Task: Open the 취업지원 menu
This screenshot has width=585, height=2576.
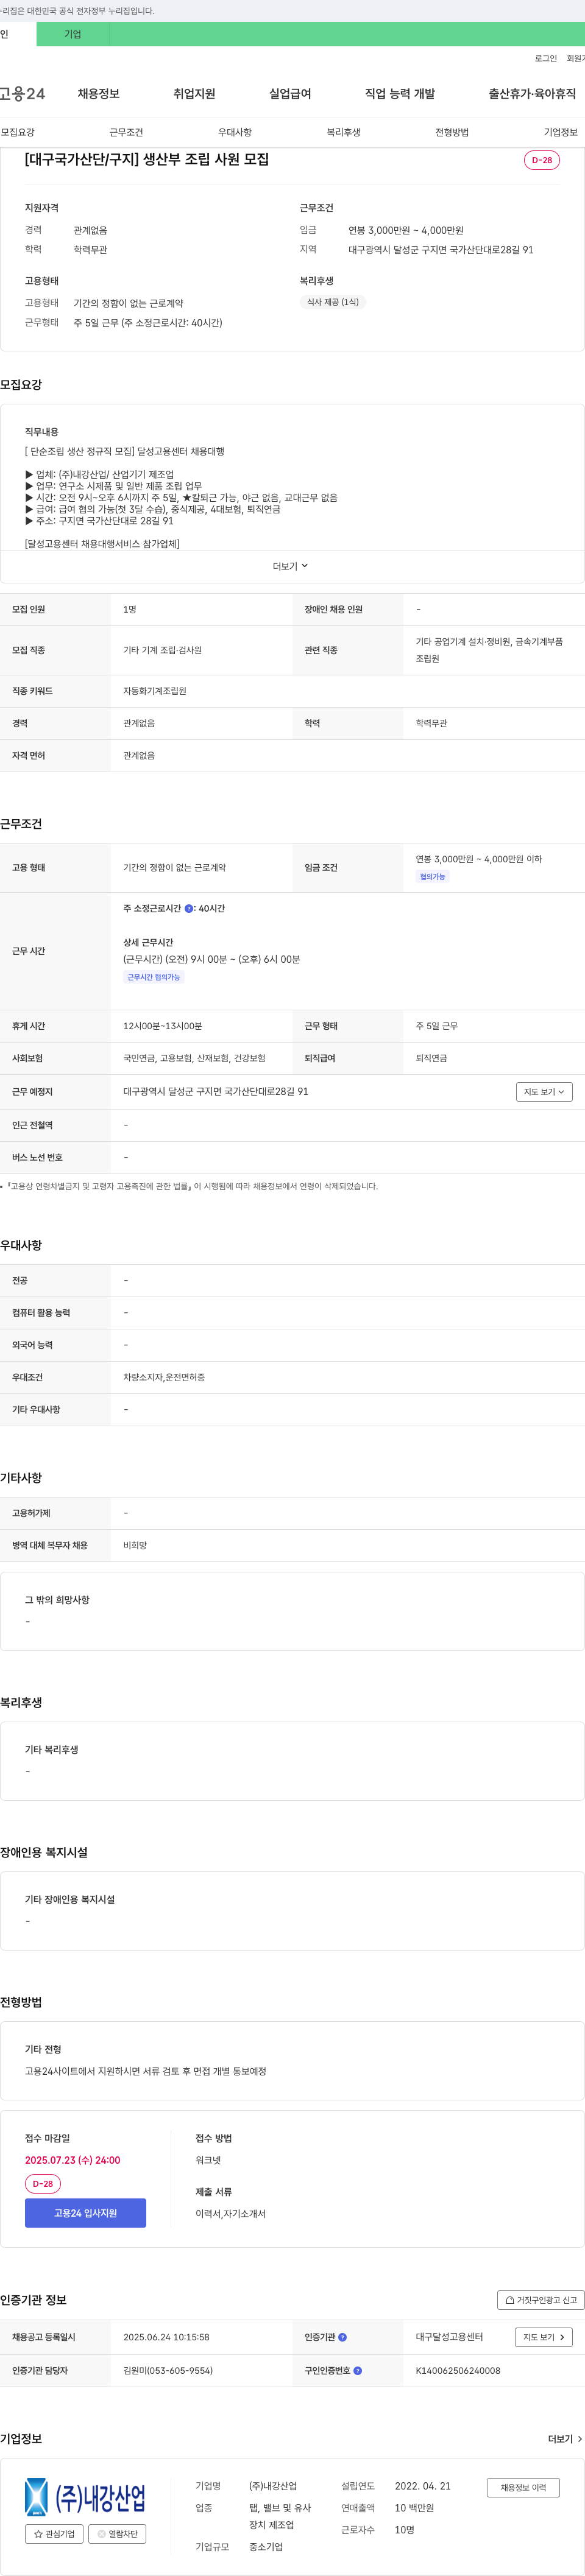Action: pyautogui.click(x=194, y=94)
